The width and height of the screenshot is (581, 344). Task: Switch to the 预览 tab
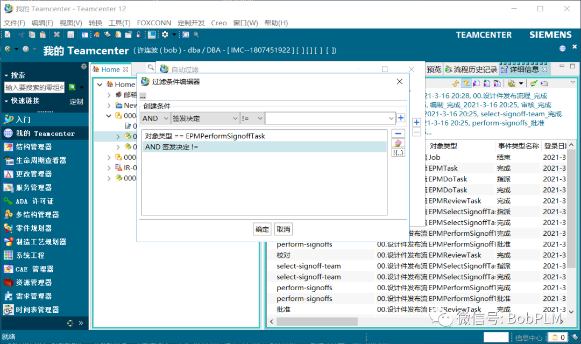point(434,69)
